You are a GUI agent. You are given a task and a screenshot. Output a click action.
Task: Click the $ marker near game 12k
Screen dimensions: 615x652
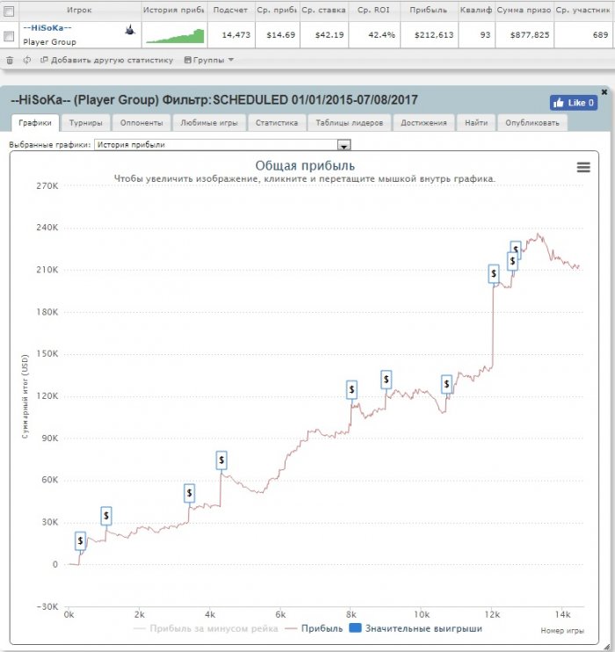pos(493,273)
